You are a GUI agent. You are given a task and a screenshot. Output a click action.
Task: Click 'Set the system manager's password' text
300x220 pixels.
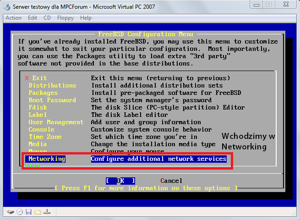tap(151, 100)
